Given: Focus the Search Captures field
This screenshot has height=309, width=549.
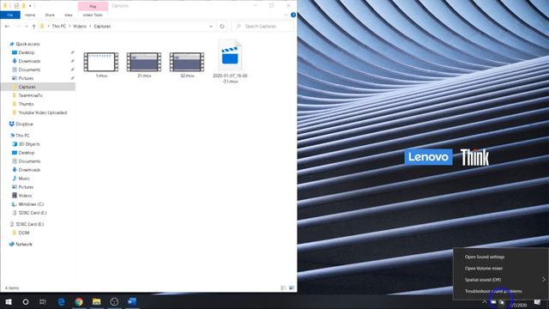Looking at the screenshot, I should [263, 27].
